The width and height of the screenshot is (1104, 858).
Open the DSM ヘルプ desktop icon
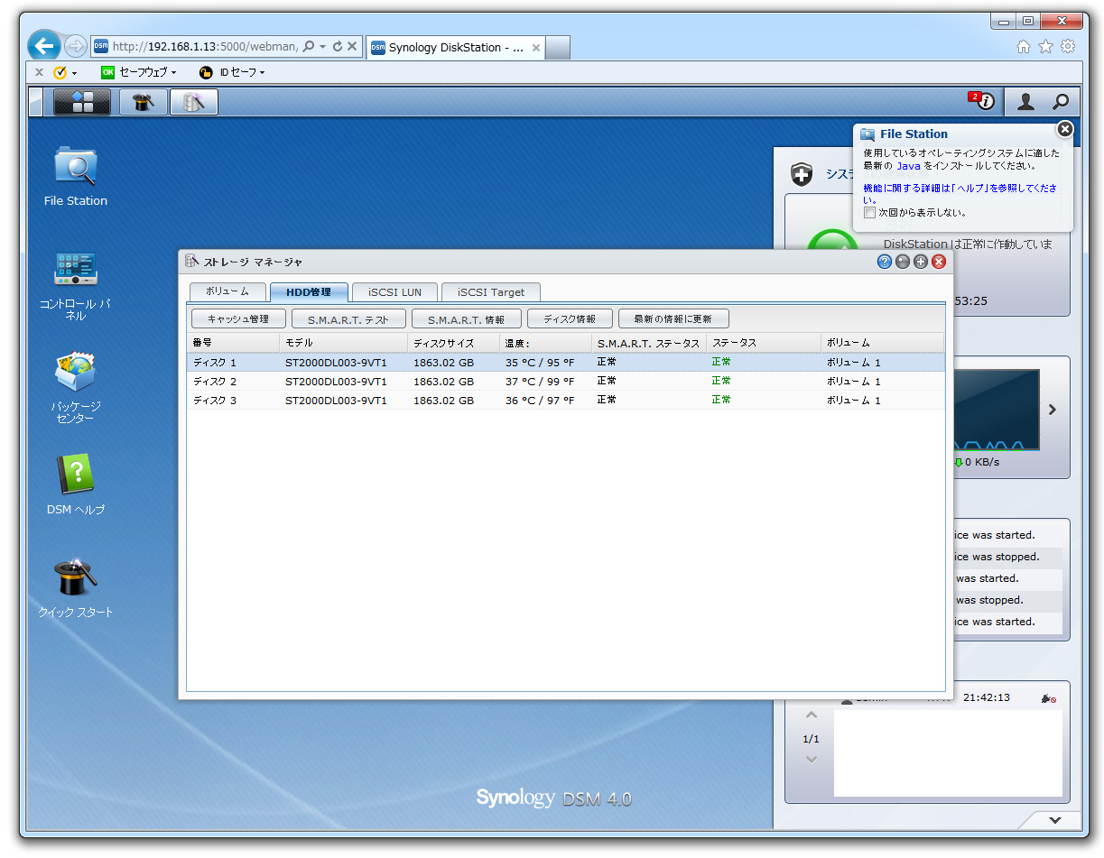coord(76,484)
